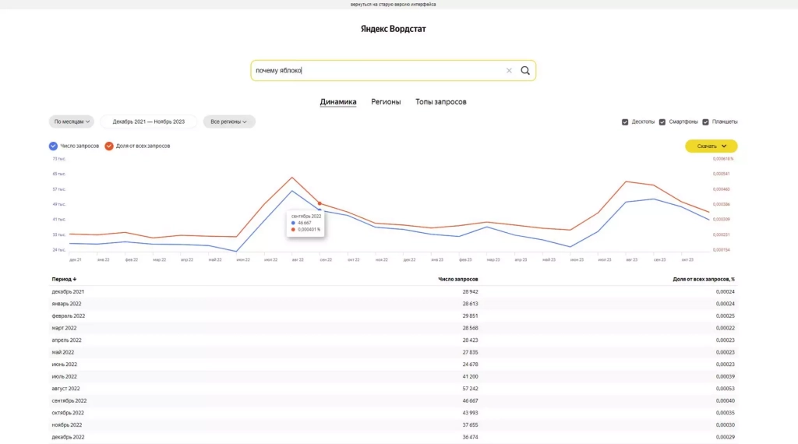Open the date range Декабрь 2021 — Ноябрь 2023

[x=149, y=122]
